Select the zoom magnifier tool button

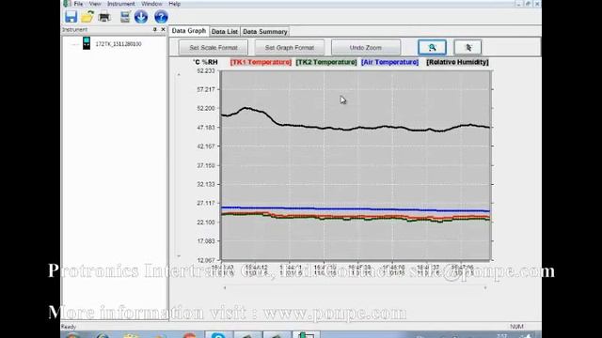(x=432, y=48)
